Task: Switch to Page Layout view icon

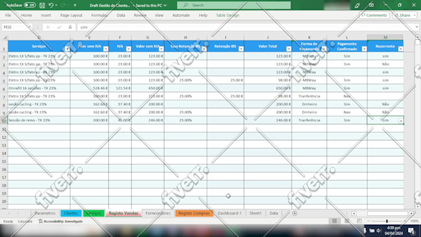Action: click(347, 221)
